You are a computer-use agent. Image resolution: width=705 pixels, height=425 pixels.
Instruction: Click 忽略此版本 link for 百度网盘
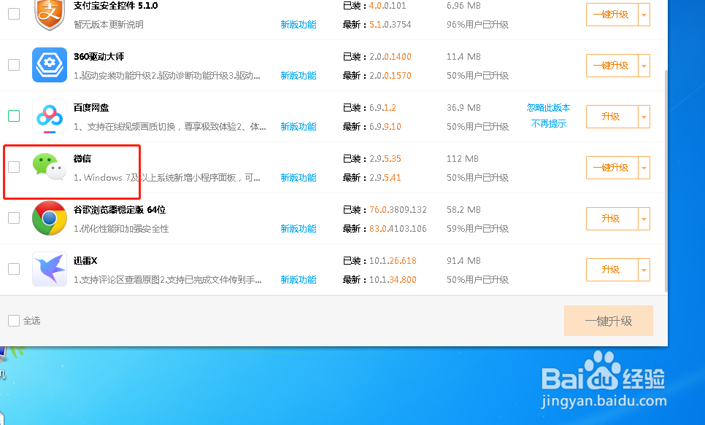(548, 108)
